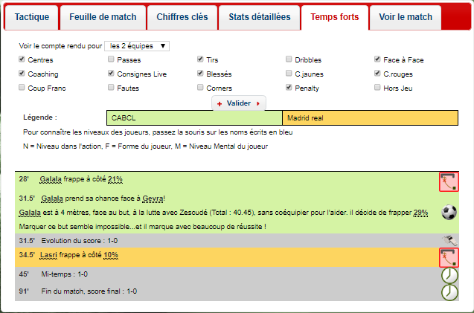Screen dimensions: 474x313
Task: Click the 'Marquer ce but semble impossible' sentence
Action: 143,227
